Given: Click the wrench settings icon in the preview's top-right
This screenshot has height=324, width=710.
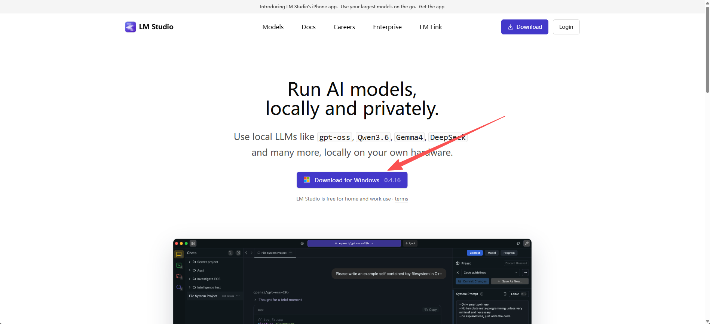Looking at the screenshot, I should tap(527, 243).
